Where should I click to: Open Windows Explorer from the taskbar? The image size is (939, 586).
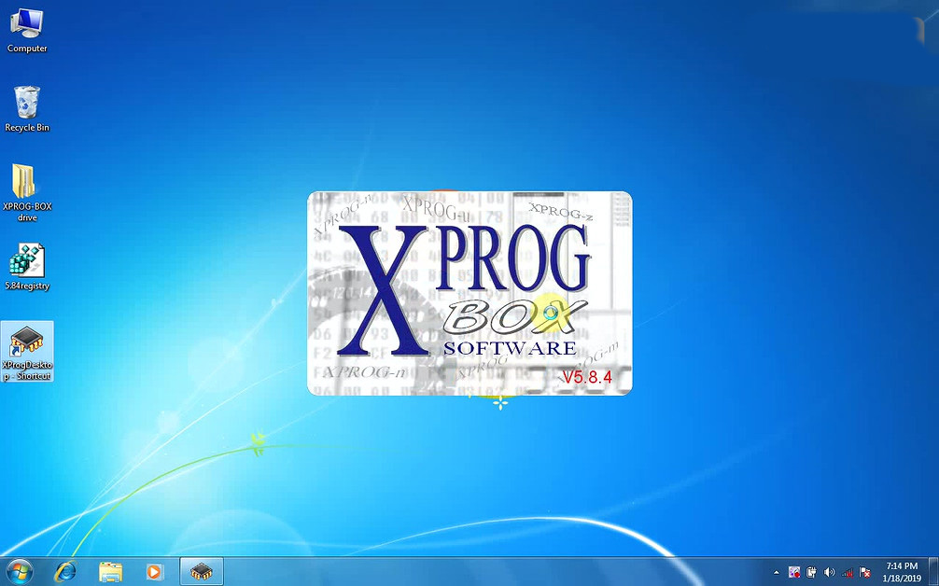pos(111,572)
